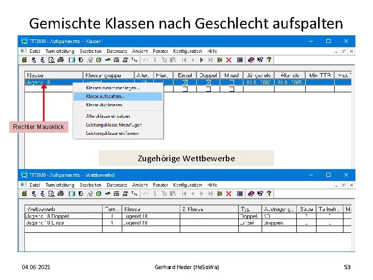Viewport: 373px width, 280px height.
Task: Toggle the Einzel checkbox for Jugend 18
Action: [x=185, y=82]
